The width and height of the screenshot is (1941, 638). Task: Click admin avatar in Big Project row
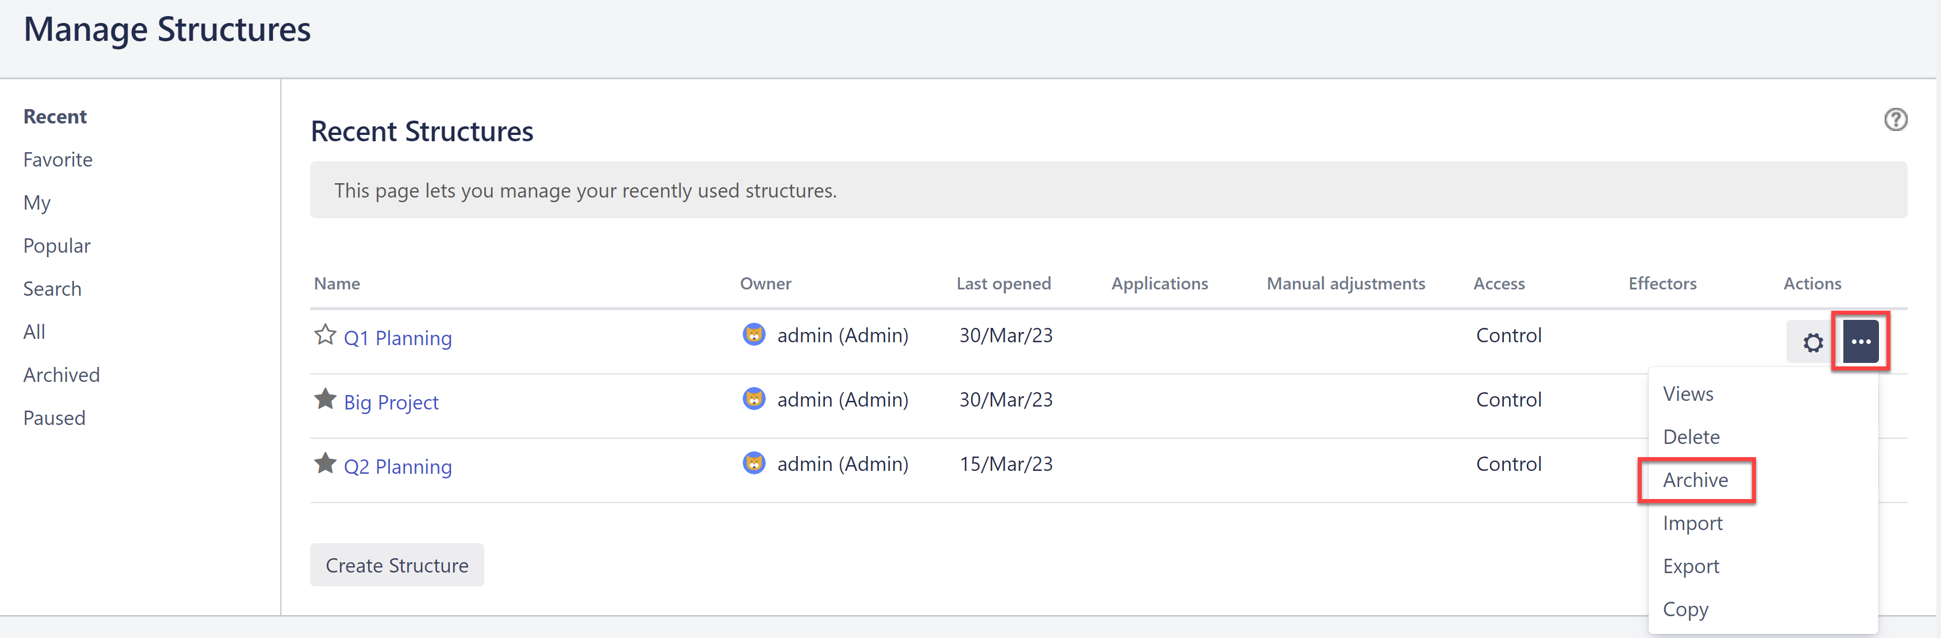(x=754, y=399)
